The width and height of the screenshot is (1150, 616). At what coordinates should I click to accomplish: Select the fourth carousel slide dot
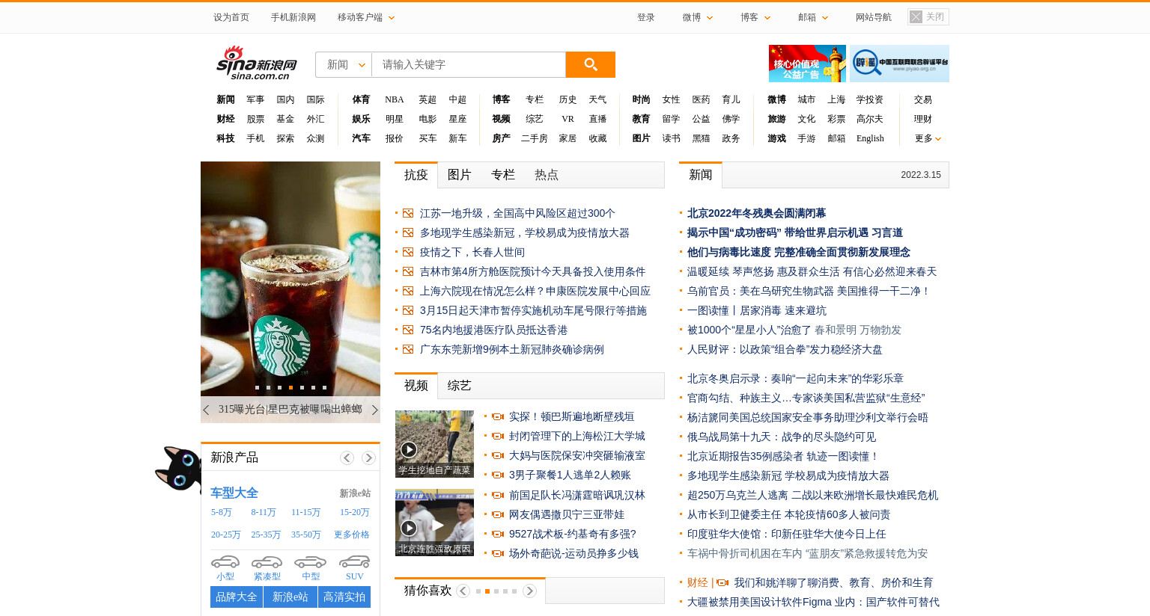(x=290, y=387)
